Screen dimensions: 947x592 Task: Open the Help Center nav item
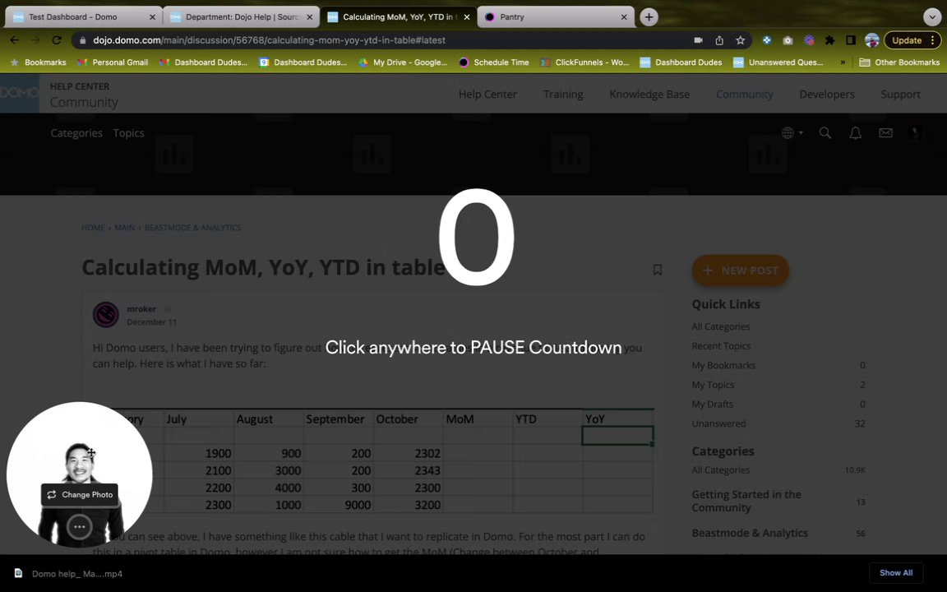(487, 95)
